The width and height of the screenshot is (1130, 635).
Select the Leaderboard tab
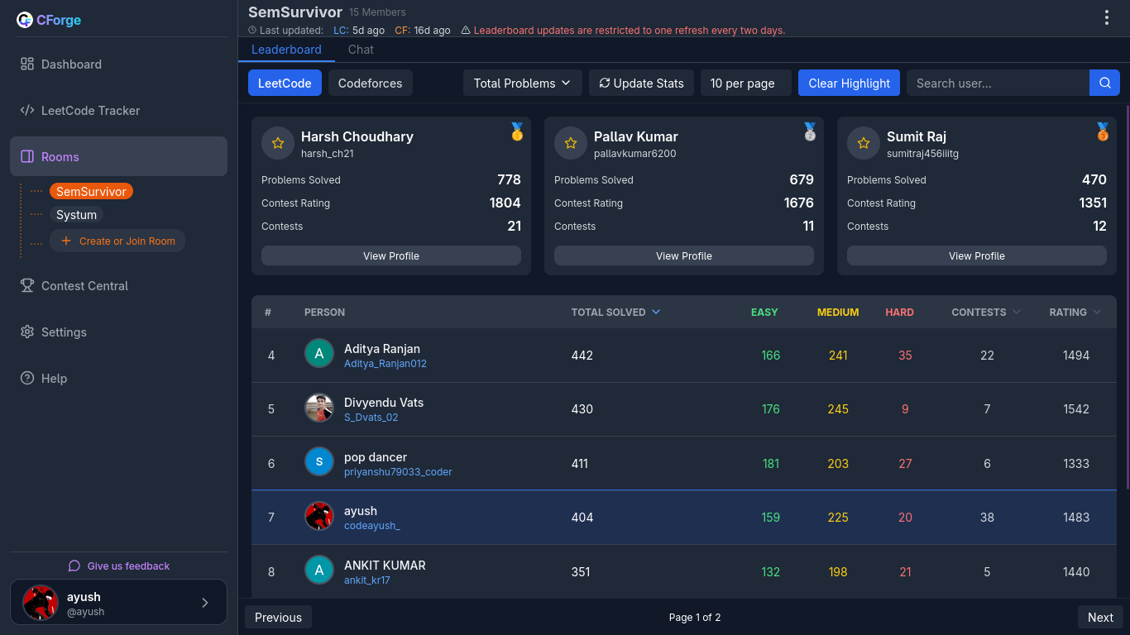coord(286,50)
